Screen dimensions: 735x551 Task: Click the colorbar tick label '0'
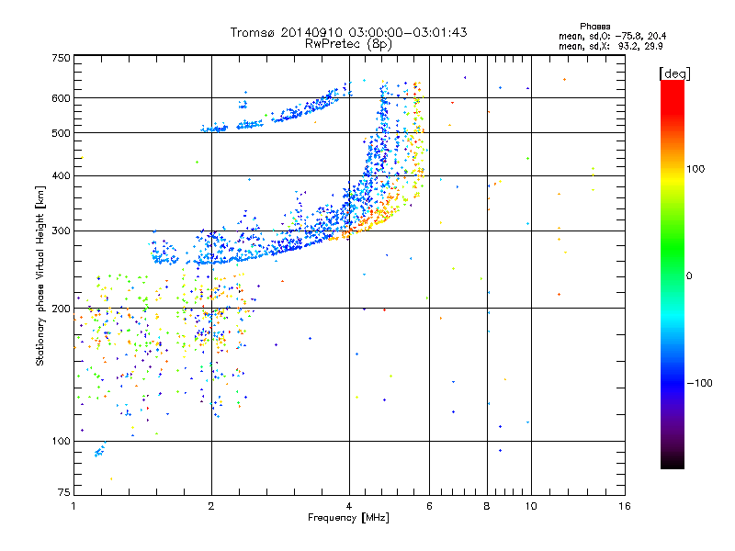tap(689, 276)
